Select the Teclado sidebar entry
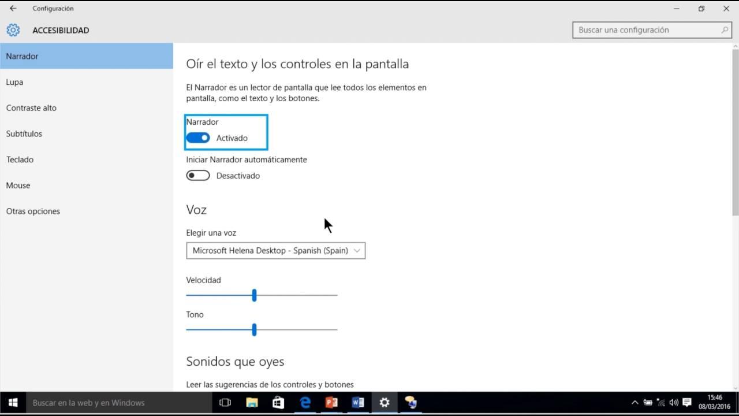Image resolution: width=739 pixels, height=416 pixels. 20,159
